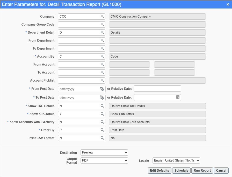This screenshot has height=177, width=232.
Task: Open the Department Detail lookup
Action: (103, 32)
